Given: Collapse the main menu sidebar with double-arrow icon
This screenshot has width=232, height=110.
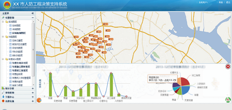Looking at the screenshot, I should [x=33, y=13].
